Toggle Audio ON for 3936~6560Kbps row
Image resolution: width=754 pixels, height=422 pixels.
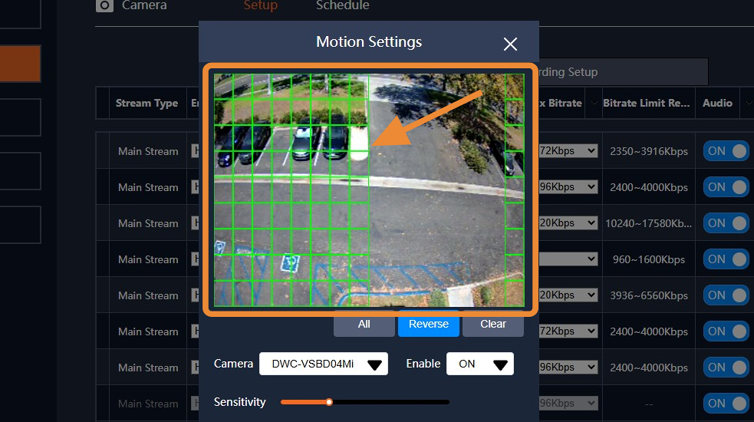726,295
